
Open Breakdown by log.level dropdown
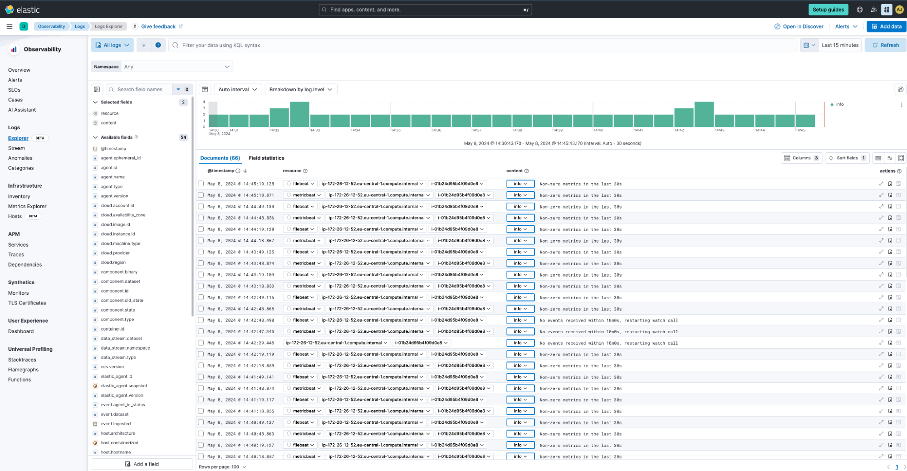pyautogui.click(x=300, y=89)
